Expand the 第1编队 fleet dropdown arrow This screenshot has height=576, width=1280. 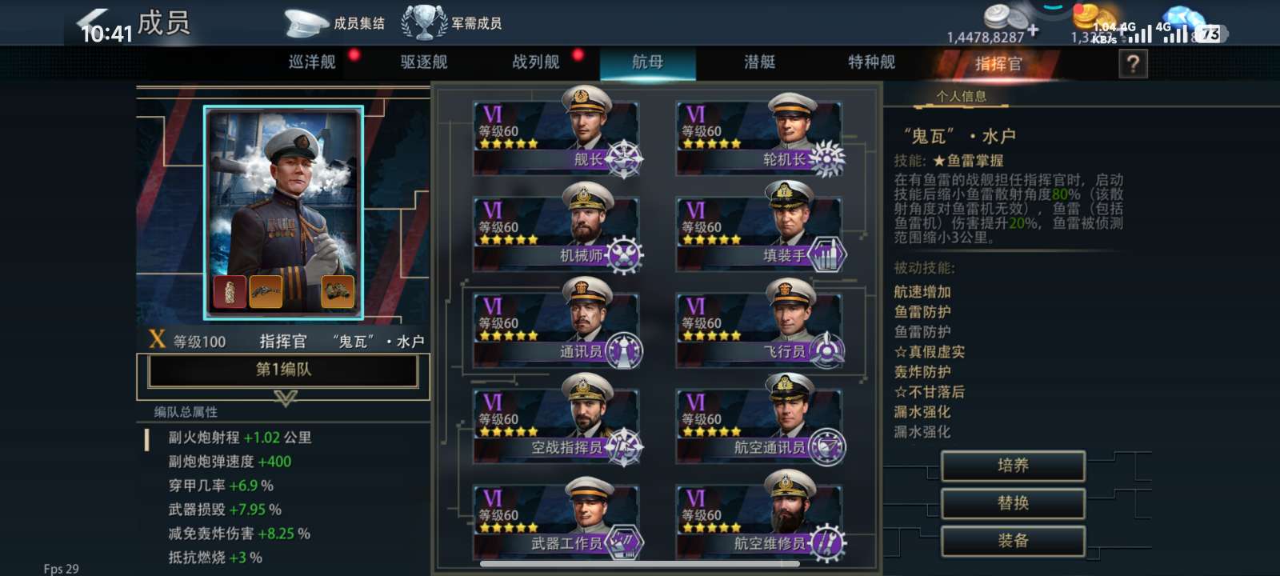tap(286, 398)
